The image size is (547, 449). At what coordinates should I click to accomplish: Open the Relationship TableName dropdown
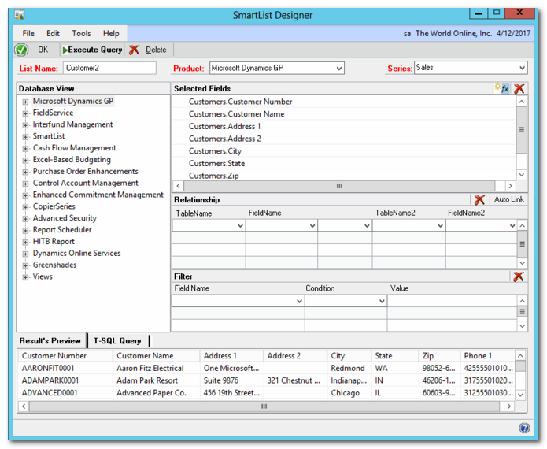coord(240,226)
